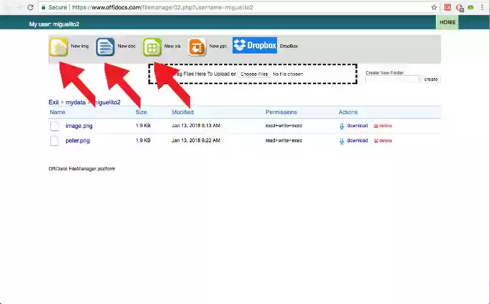Click the Choose Files button
Viewport: 490px width, 304px height.
254,74
